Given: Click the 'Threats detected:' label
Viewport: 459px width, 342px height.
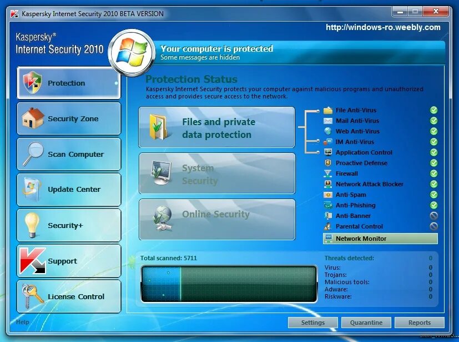Looking at the screenshot, I should coord(349,258).
